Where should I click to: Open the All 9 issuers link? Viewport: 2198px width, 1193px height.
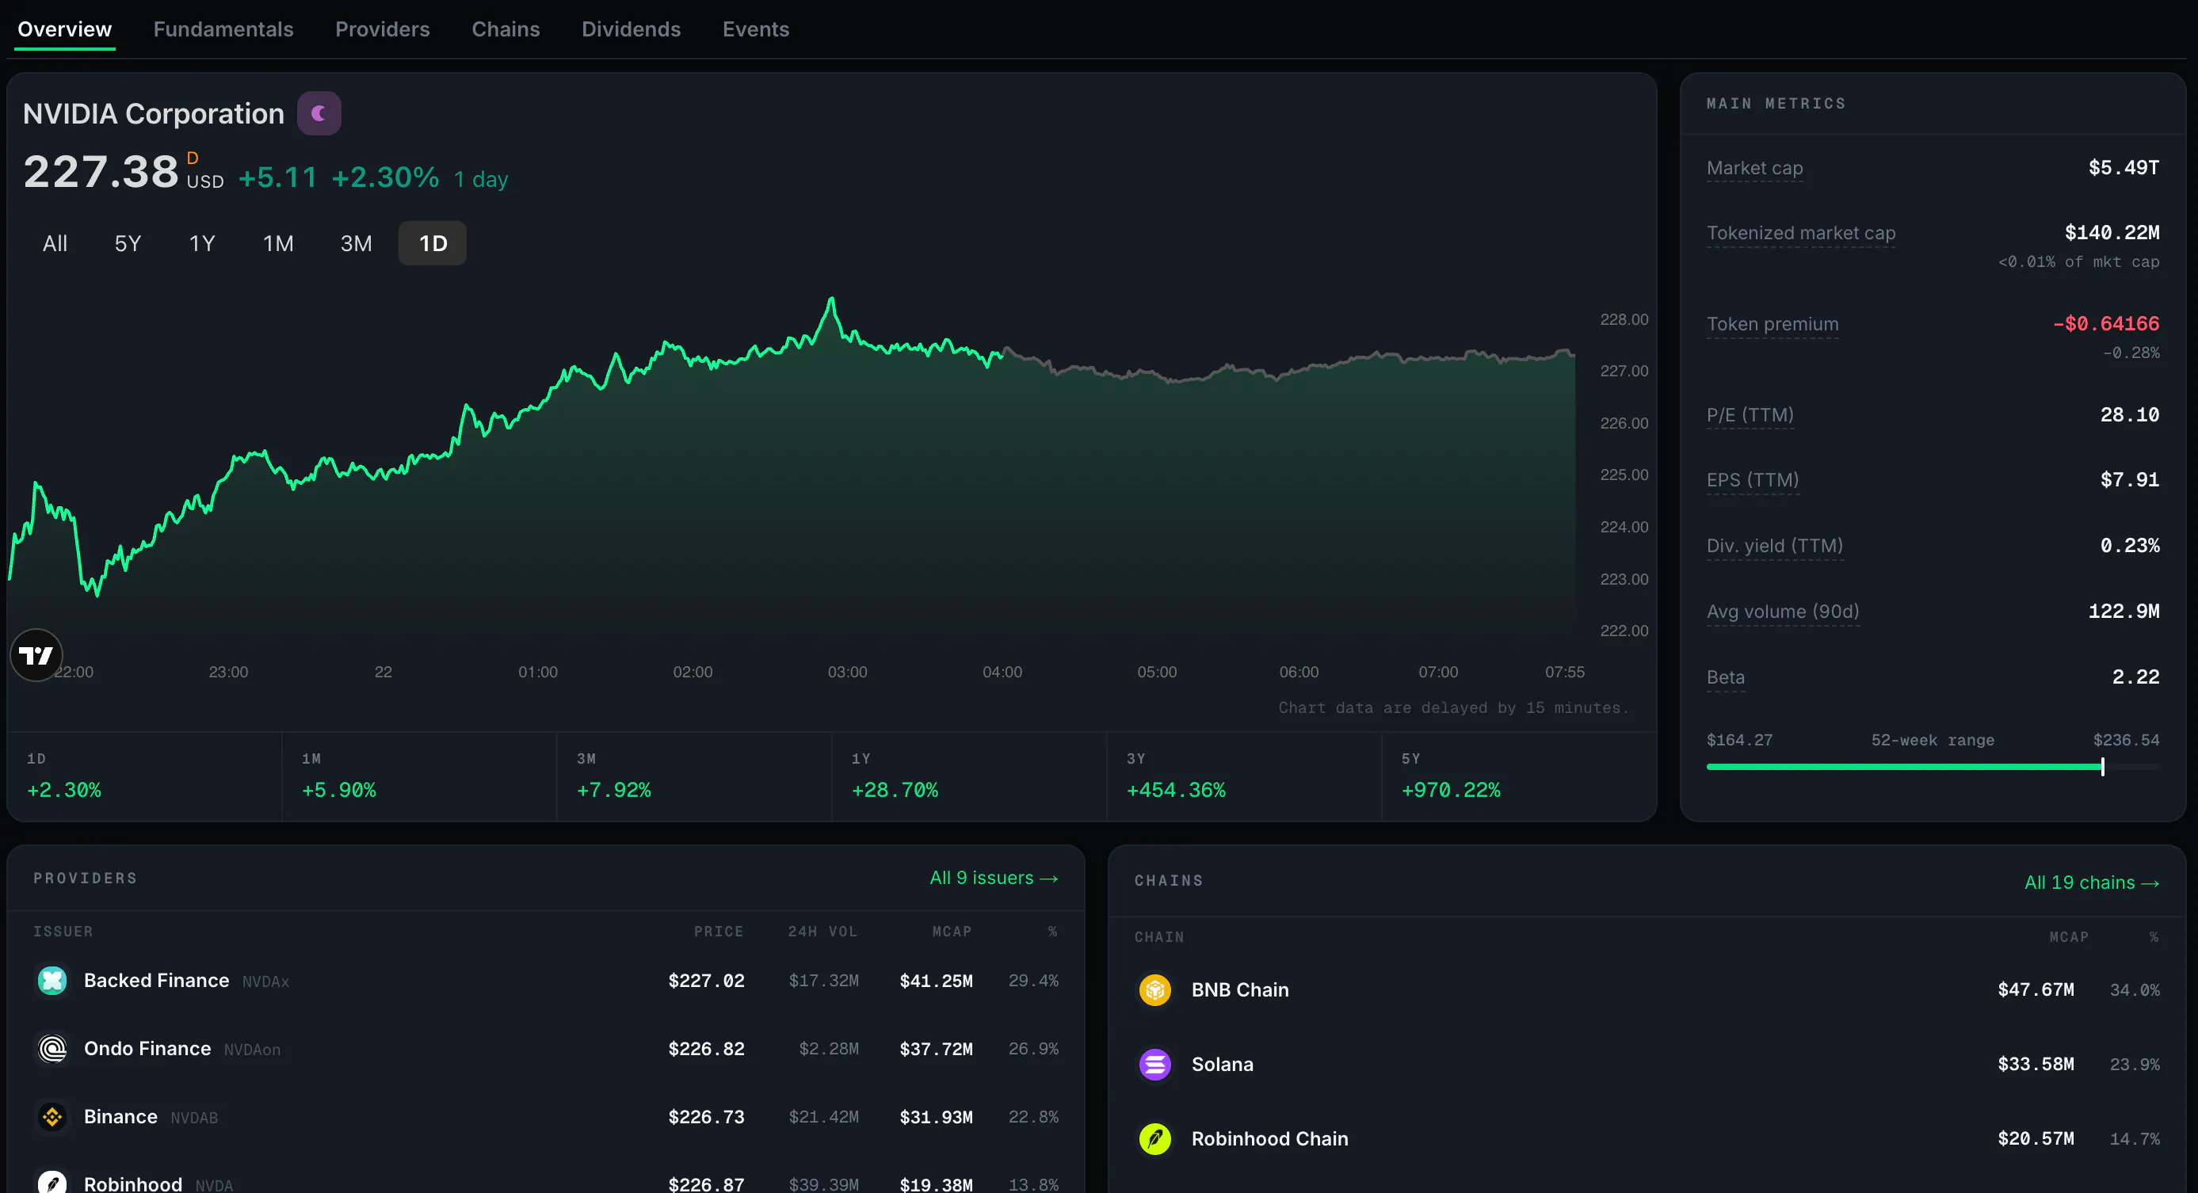point(994,879)
